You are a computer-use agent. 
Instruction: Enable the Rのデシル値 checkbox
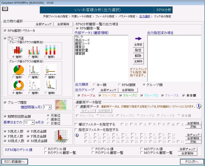pyautogui.click(x=46, y=149)
